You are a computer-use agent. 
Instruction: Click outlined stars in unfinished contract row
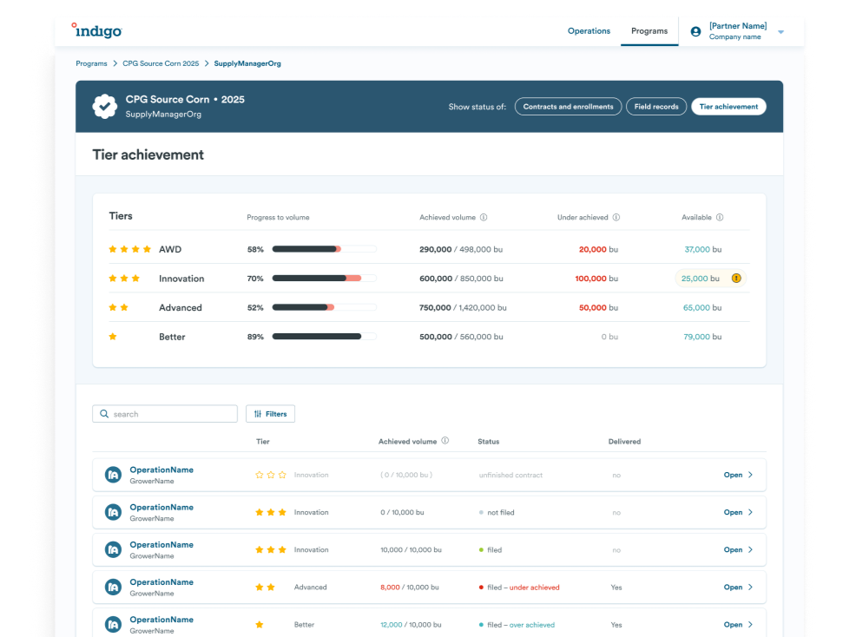271,475
